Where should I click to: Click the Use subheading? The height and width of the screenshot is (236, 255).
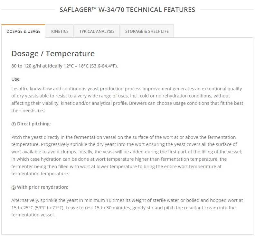point(15,79)
